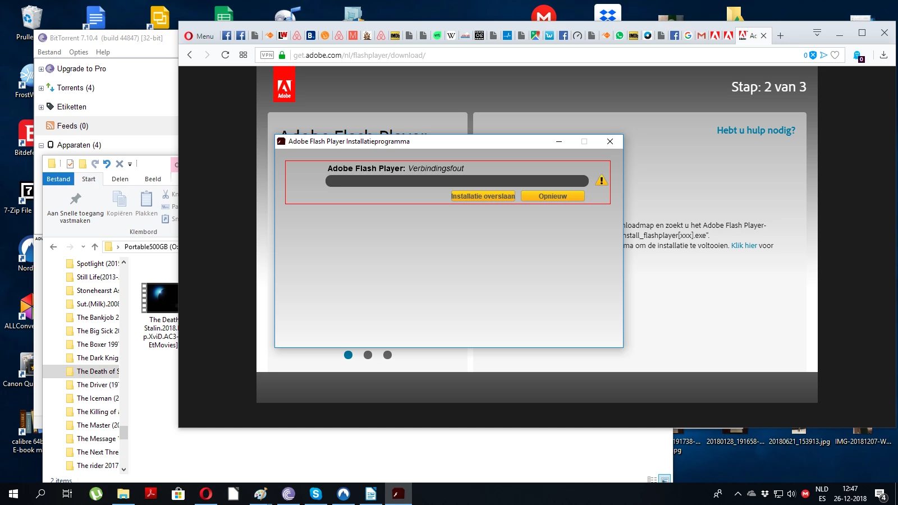The image size is (898, 505).
Task: Open the notification action center
Action: point(880,494)
